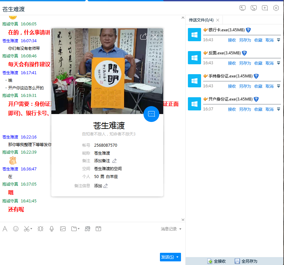
Task: Click the Windows exe icon of 开户身份证.exe
Action: 194,104
